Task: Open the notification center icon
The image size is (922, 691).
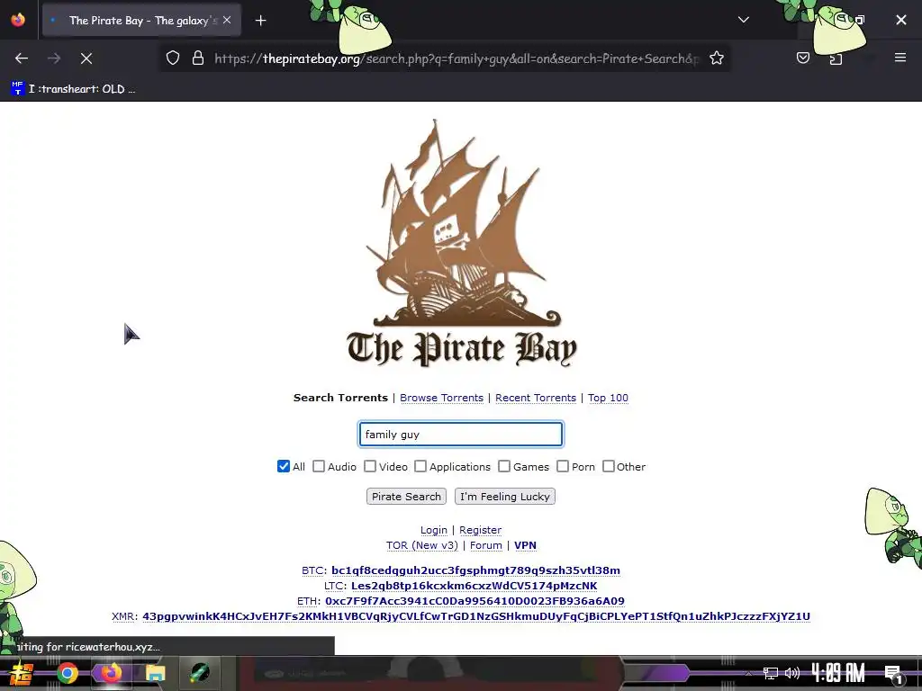Action: 894,674
